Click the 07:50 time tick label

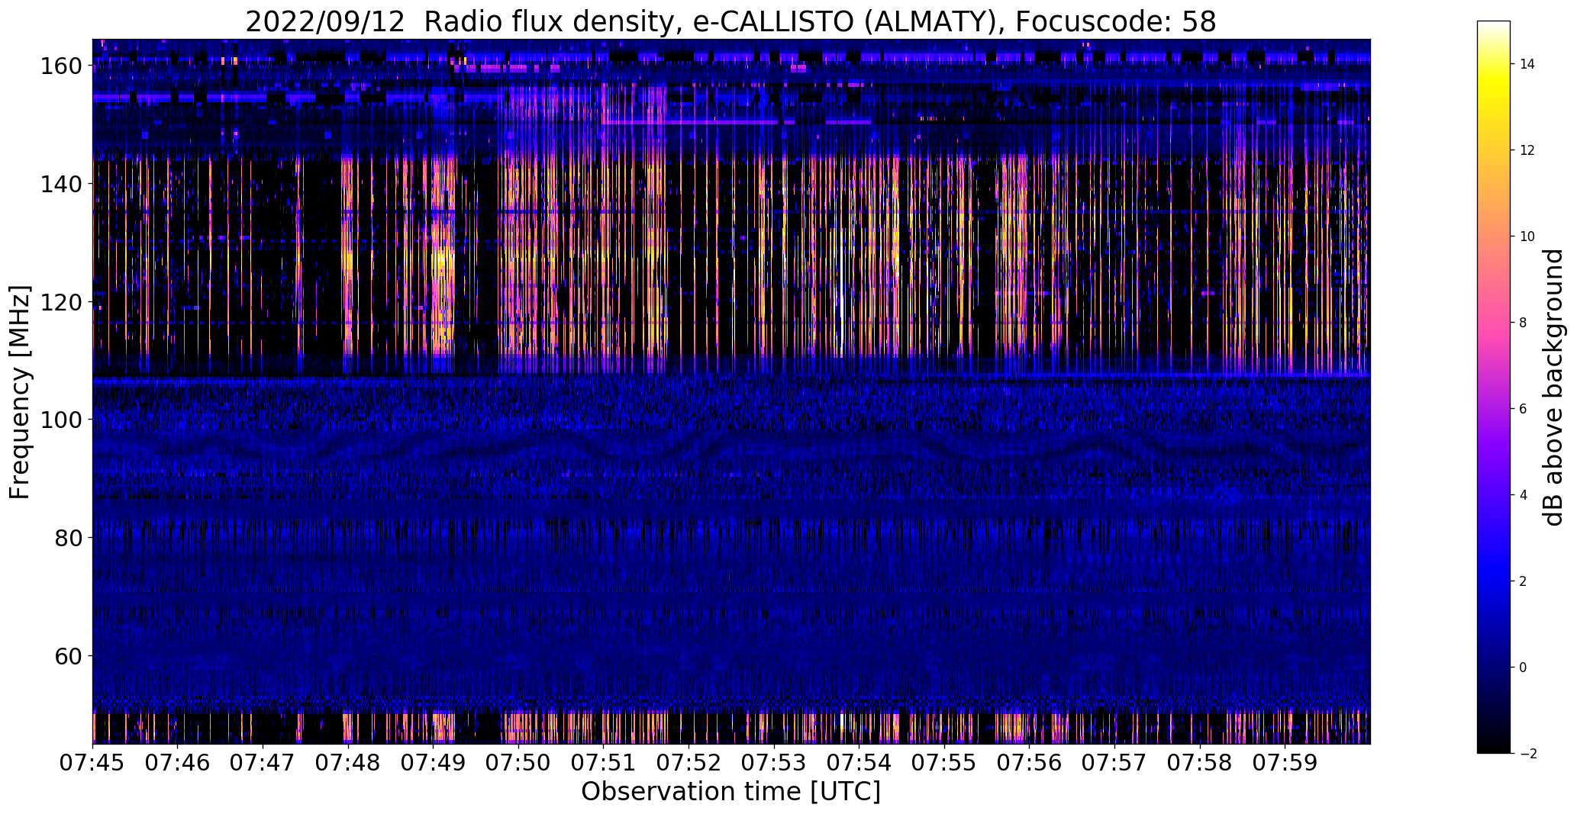pos(518,763)
